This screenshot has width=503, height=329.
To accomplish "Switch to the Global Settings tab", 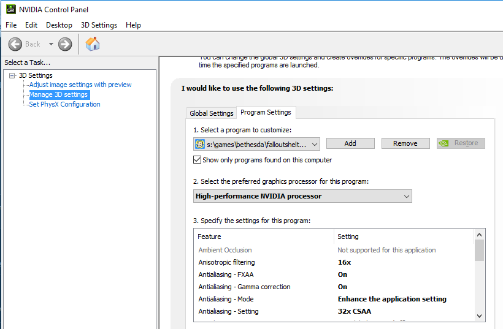I will (x=212, y=113).
